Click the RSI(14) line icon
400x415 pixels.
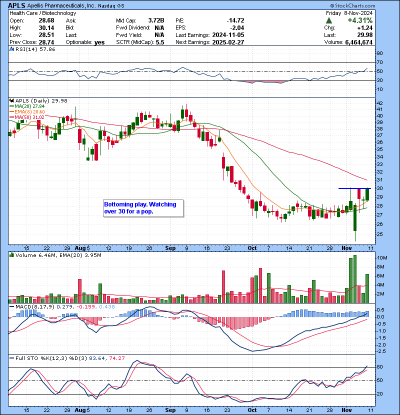click(x=12, y=49)
